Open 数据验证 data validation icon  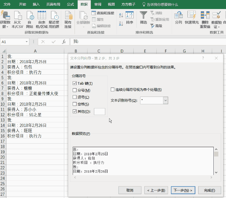coord(217,19)
